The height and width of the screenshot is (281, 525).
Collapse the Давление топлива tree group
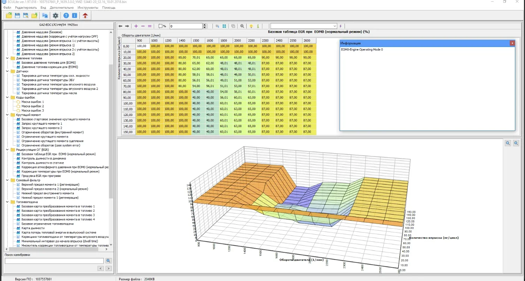pos(8,58)
